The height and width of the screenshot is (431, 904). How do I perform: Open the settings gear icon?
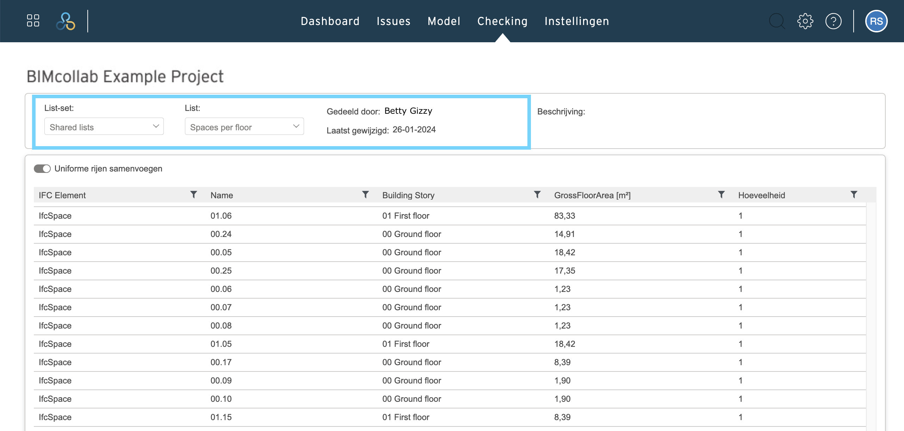pyautogui.click(x=805, y=21)
